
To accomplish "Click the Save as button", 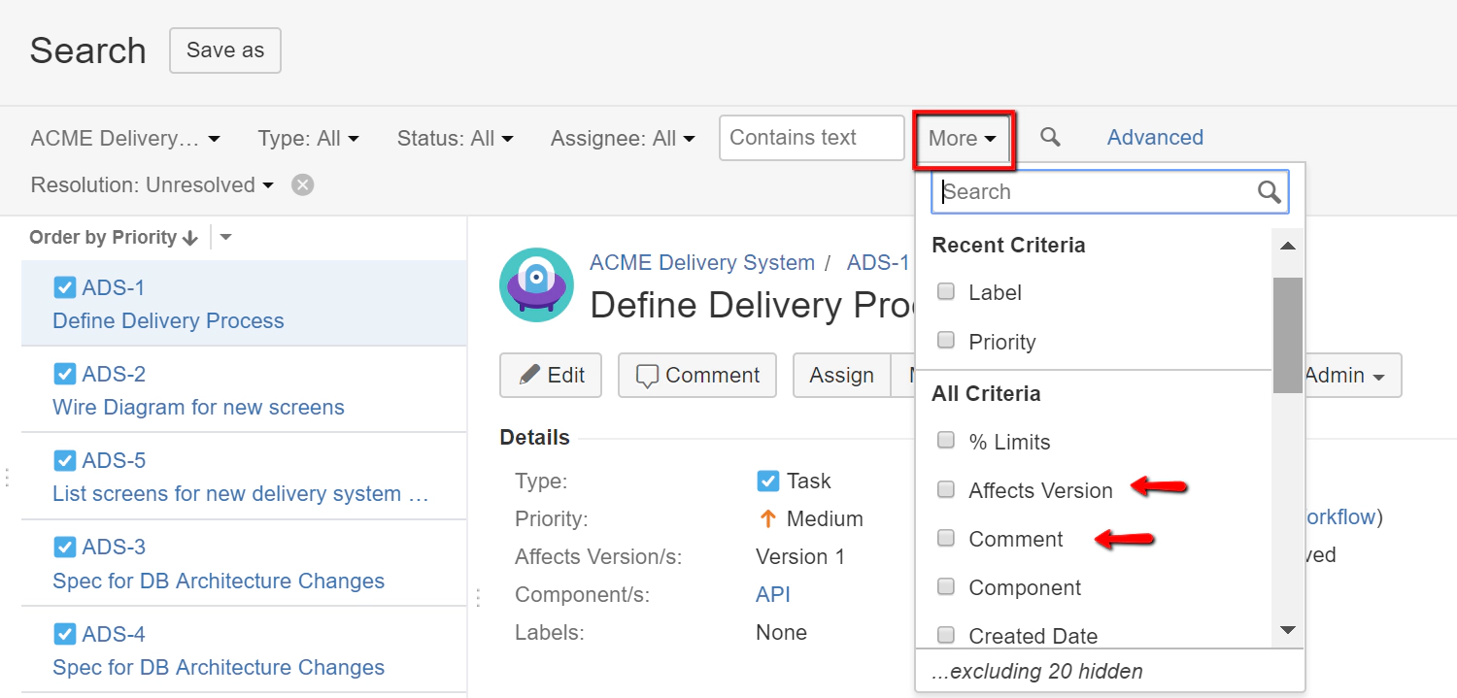I will point(225,50).
